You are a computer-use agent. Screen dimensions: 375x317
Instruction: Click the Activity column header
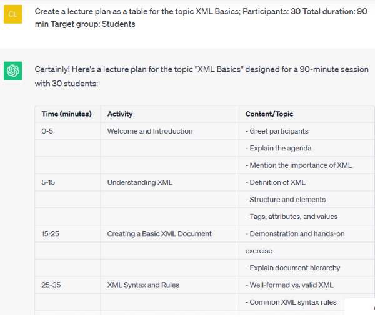pos(120,114)
